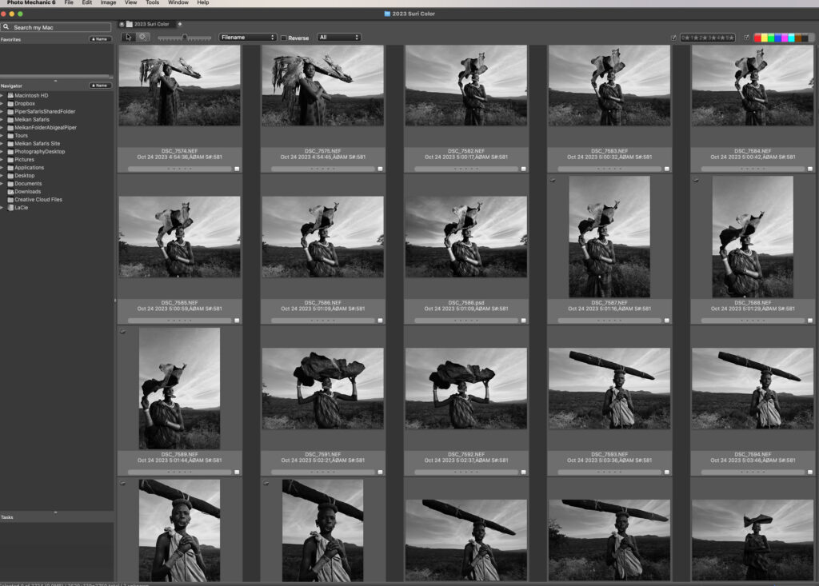Screen dimensions: 819x586
Task: Filter by the red color class swatch
Action: [x=757, y=38]
